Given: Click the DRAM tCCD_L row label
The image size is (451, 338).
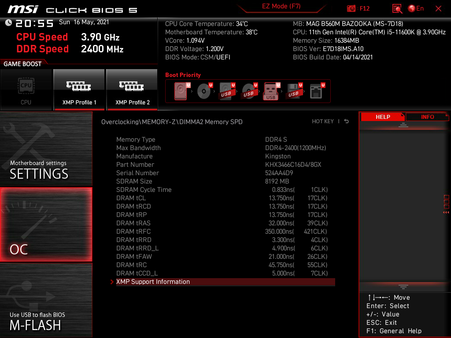Looking at the screenshot, I should (x=137, y=273).
